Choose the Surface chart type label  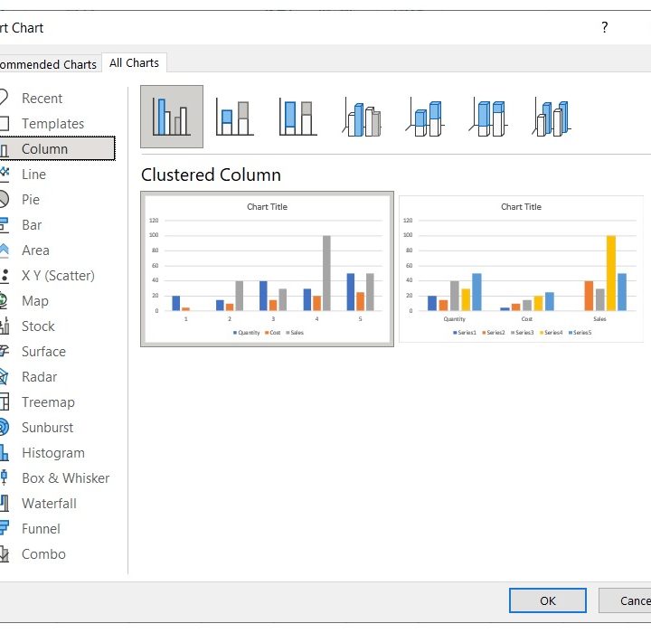pos(43,352)
